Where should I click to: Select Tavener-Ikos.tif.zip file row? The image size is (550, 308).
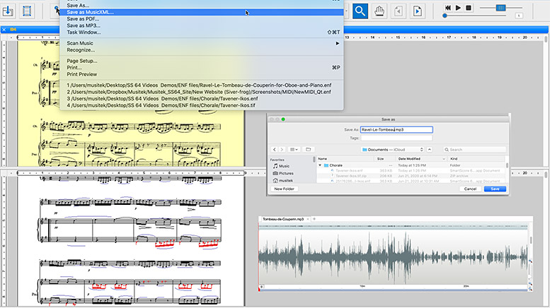pos(411,176)
